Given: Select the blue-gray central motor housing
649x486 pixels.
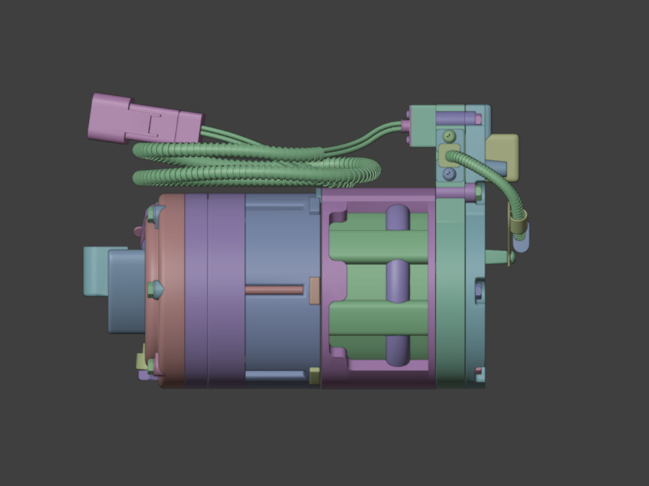Looking at the screenshot, I should [x=283, y=290].
